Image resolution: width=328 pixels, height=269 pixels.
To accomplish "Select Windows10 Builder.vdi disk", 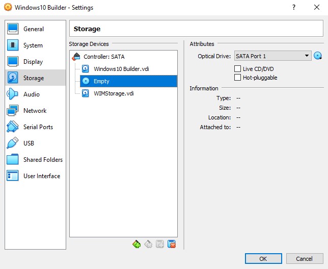I will click(128, 69).
